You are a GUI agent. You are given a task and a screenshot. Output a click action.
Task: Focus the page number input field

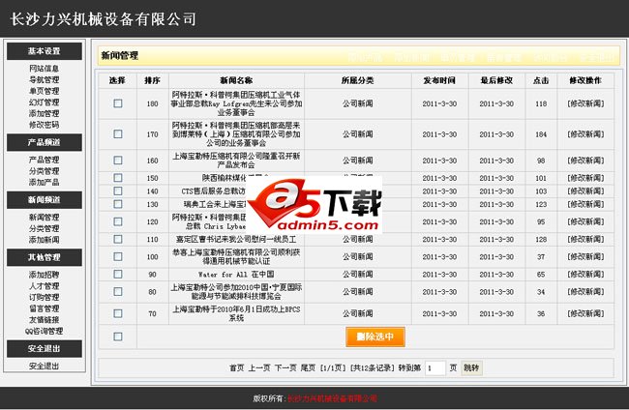(434, 367)
